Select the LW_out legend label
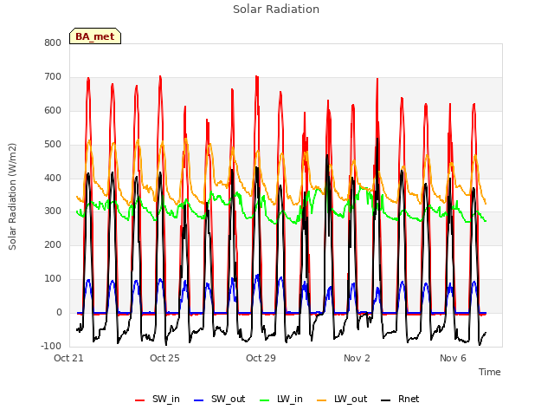 351,399
